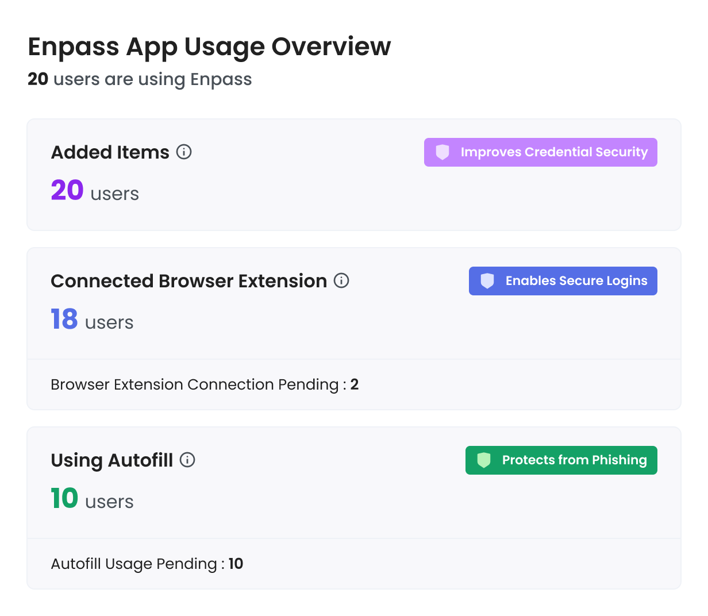
Task: Click Browser Extension Connection Pending row
Action: [205, 384]
